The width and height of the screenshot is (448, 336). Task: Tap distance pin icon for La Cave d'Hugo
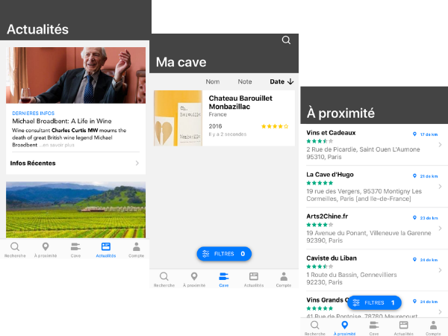coord(414,175)
